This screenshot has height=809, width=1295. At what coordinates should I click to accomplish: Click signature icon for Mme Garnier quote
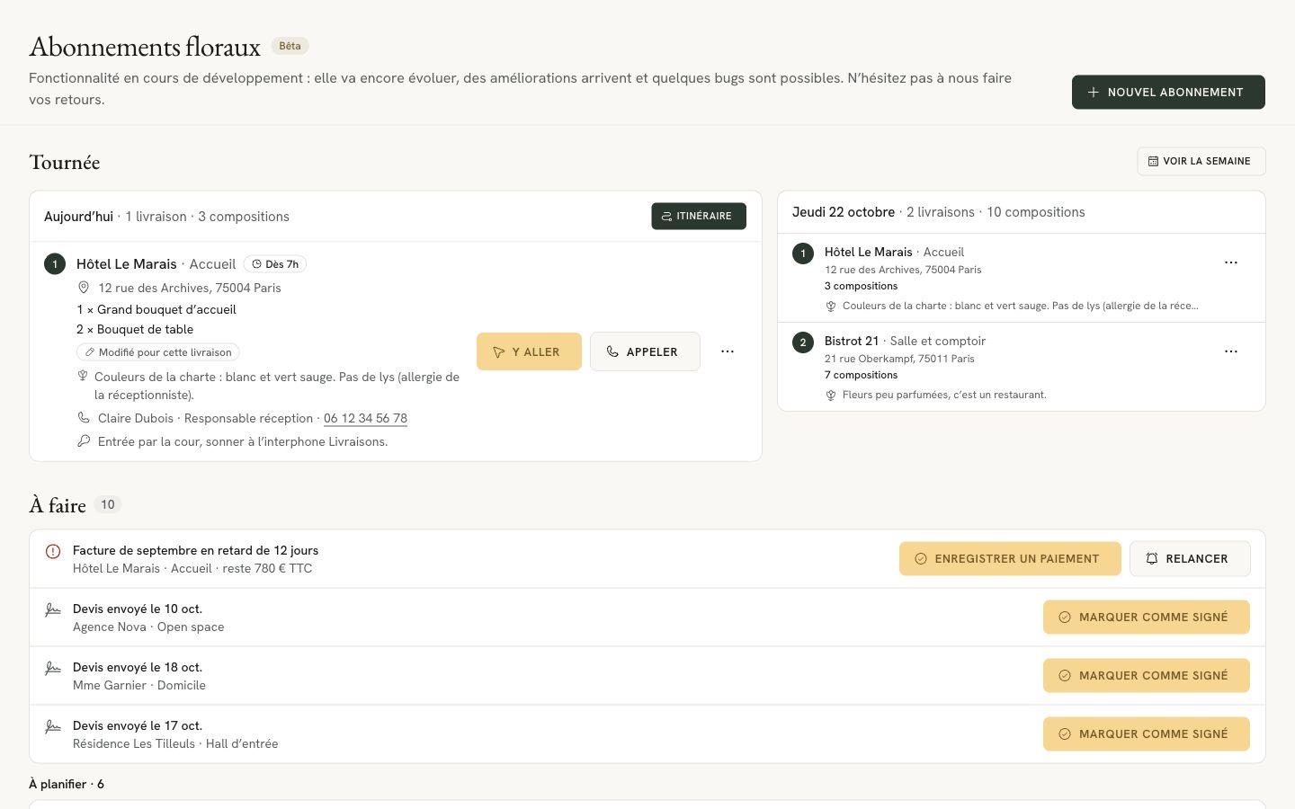pyautogui.click(x=53, y=668)
